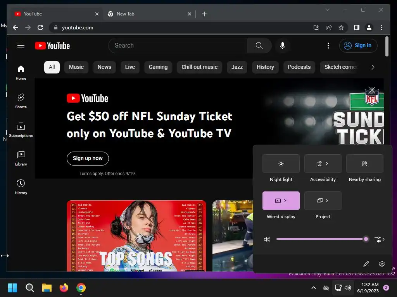Open sound output selector next to volume
This screenshot has height=297, width=397.
(x=379, y=239)
